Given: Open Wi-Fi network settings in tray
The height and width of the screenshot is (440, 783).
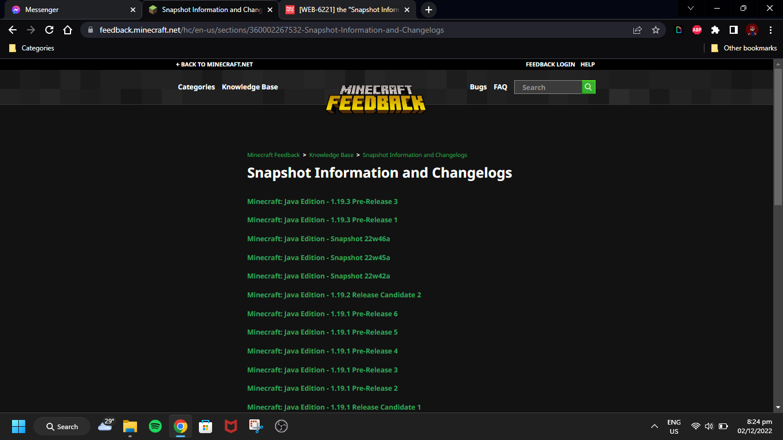Looking at the screenshot, I should point(696,426).
